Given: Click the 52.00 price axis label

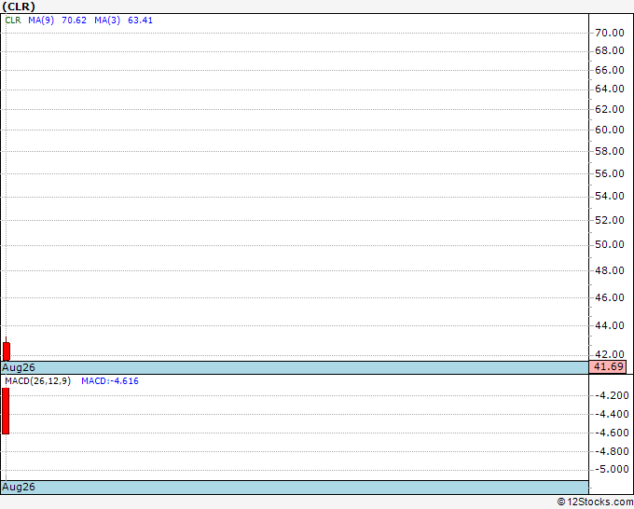Looking at the screenshot, I should click(x=610, y=219).
